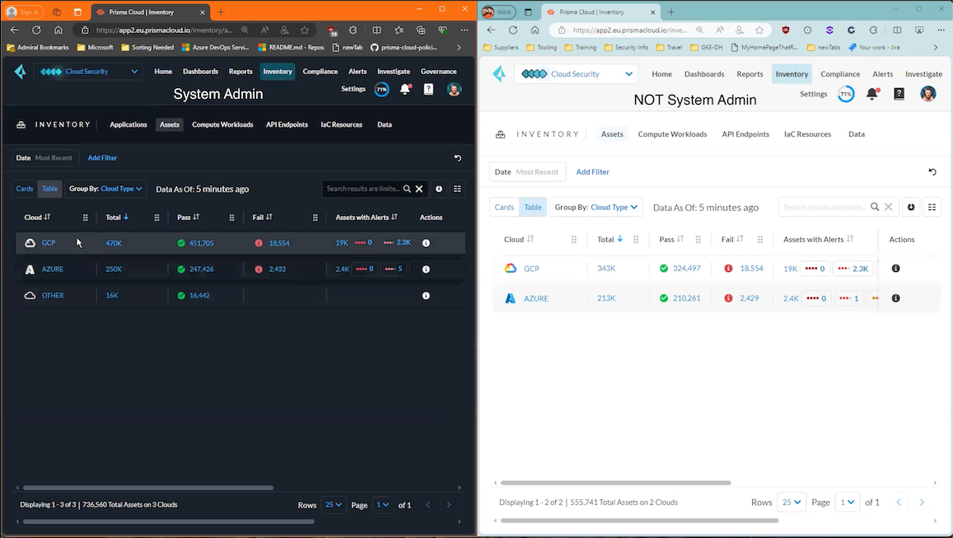953x538 pixels.
Task: Open the Rows 25 dropdown in the light window
Action: (792, 502)
